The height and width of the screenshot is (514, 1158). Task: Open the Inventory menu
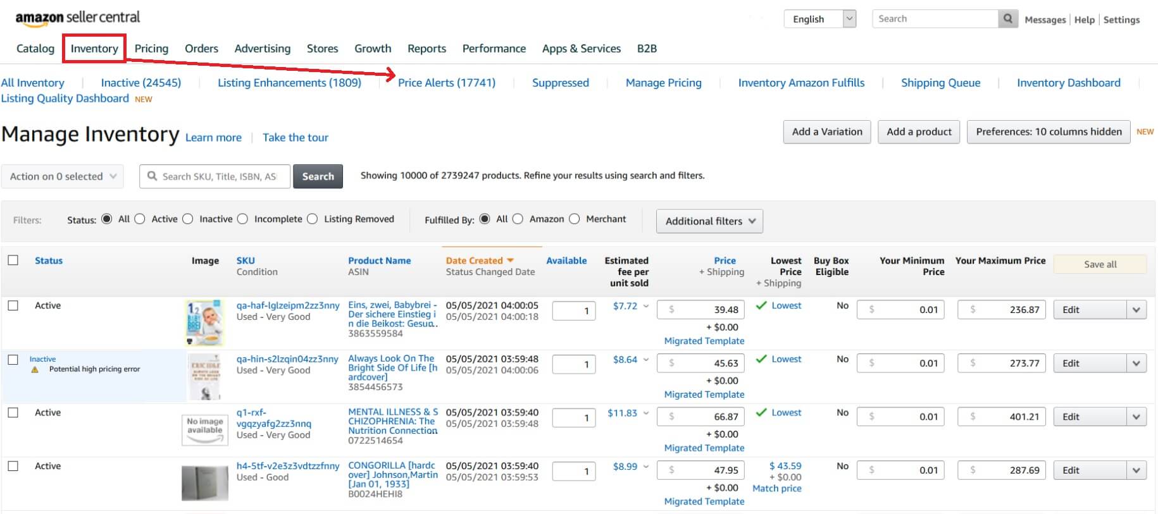[94, 49]
